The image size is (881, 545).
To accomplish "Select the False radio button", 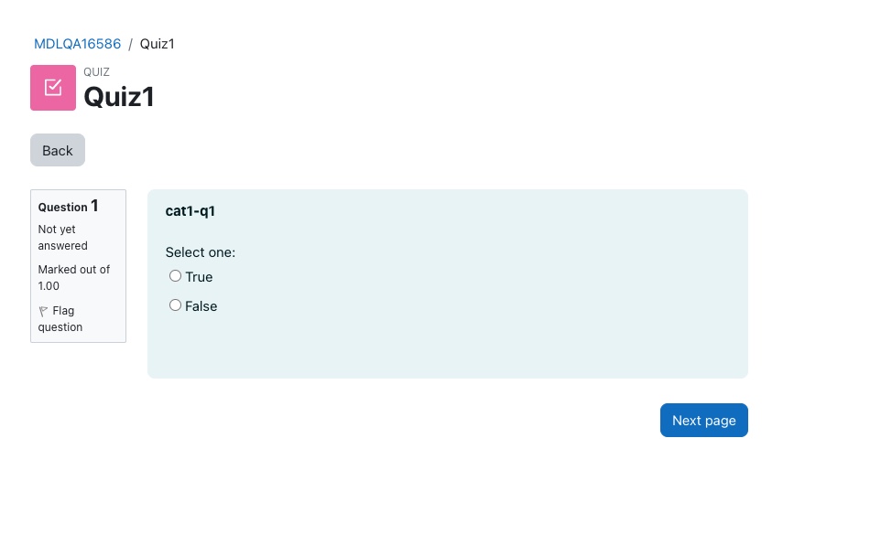I will point(175,305).
